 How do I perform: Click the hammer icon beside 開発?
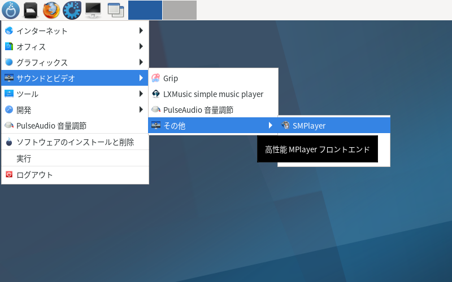(9, 109)
